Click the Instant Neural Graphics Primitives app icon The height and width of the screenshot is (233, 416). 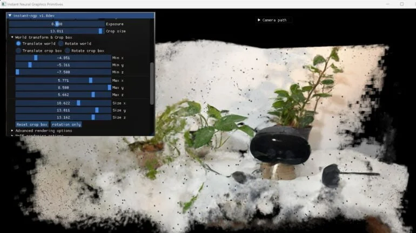point(3,4)
